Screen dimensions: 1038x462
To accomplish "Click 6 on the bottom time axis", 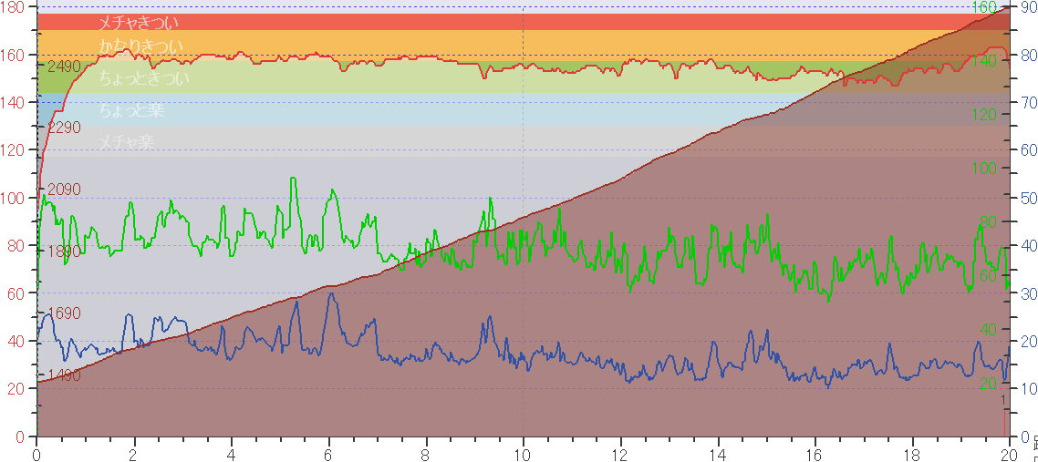I will (329, 456).
